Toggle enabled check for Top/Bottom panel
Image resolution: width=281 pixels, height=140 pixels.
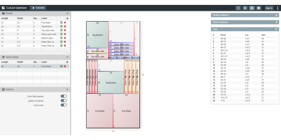(x=61, y=27)
